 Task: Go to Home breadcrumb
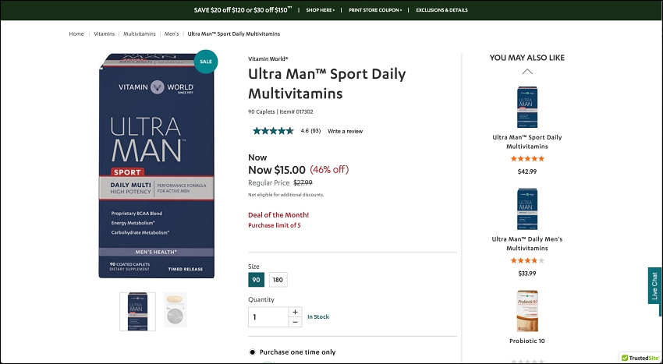click(x=76, y=34)
